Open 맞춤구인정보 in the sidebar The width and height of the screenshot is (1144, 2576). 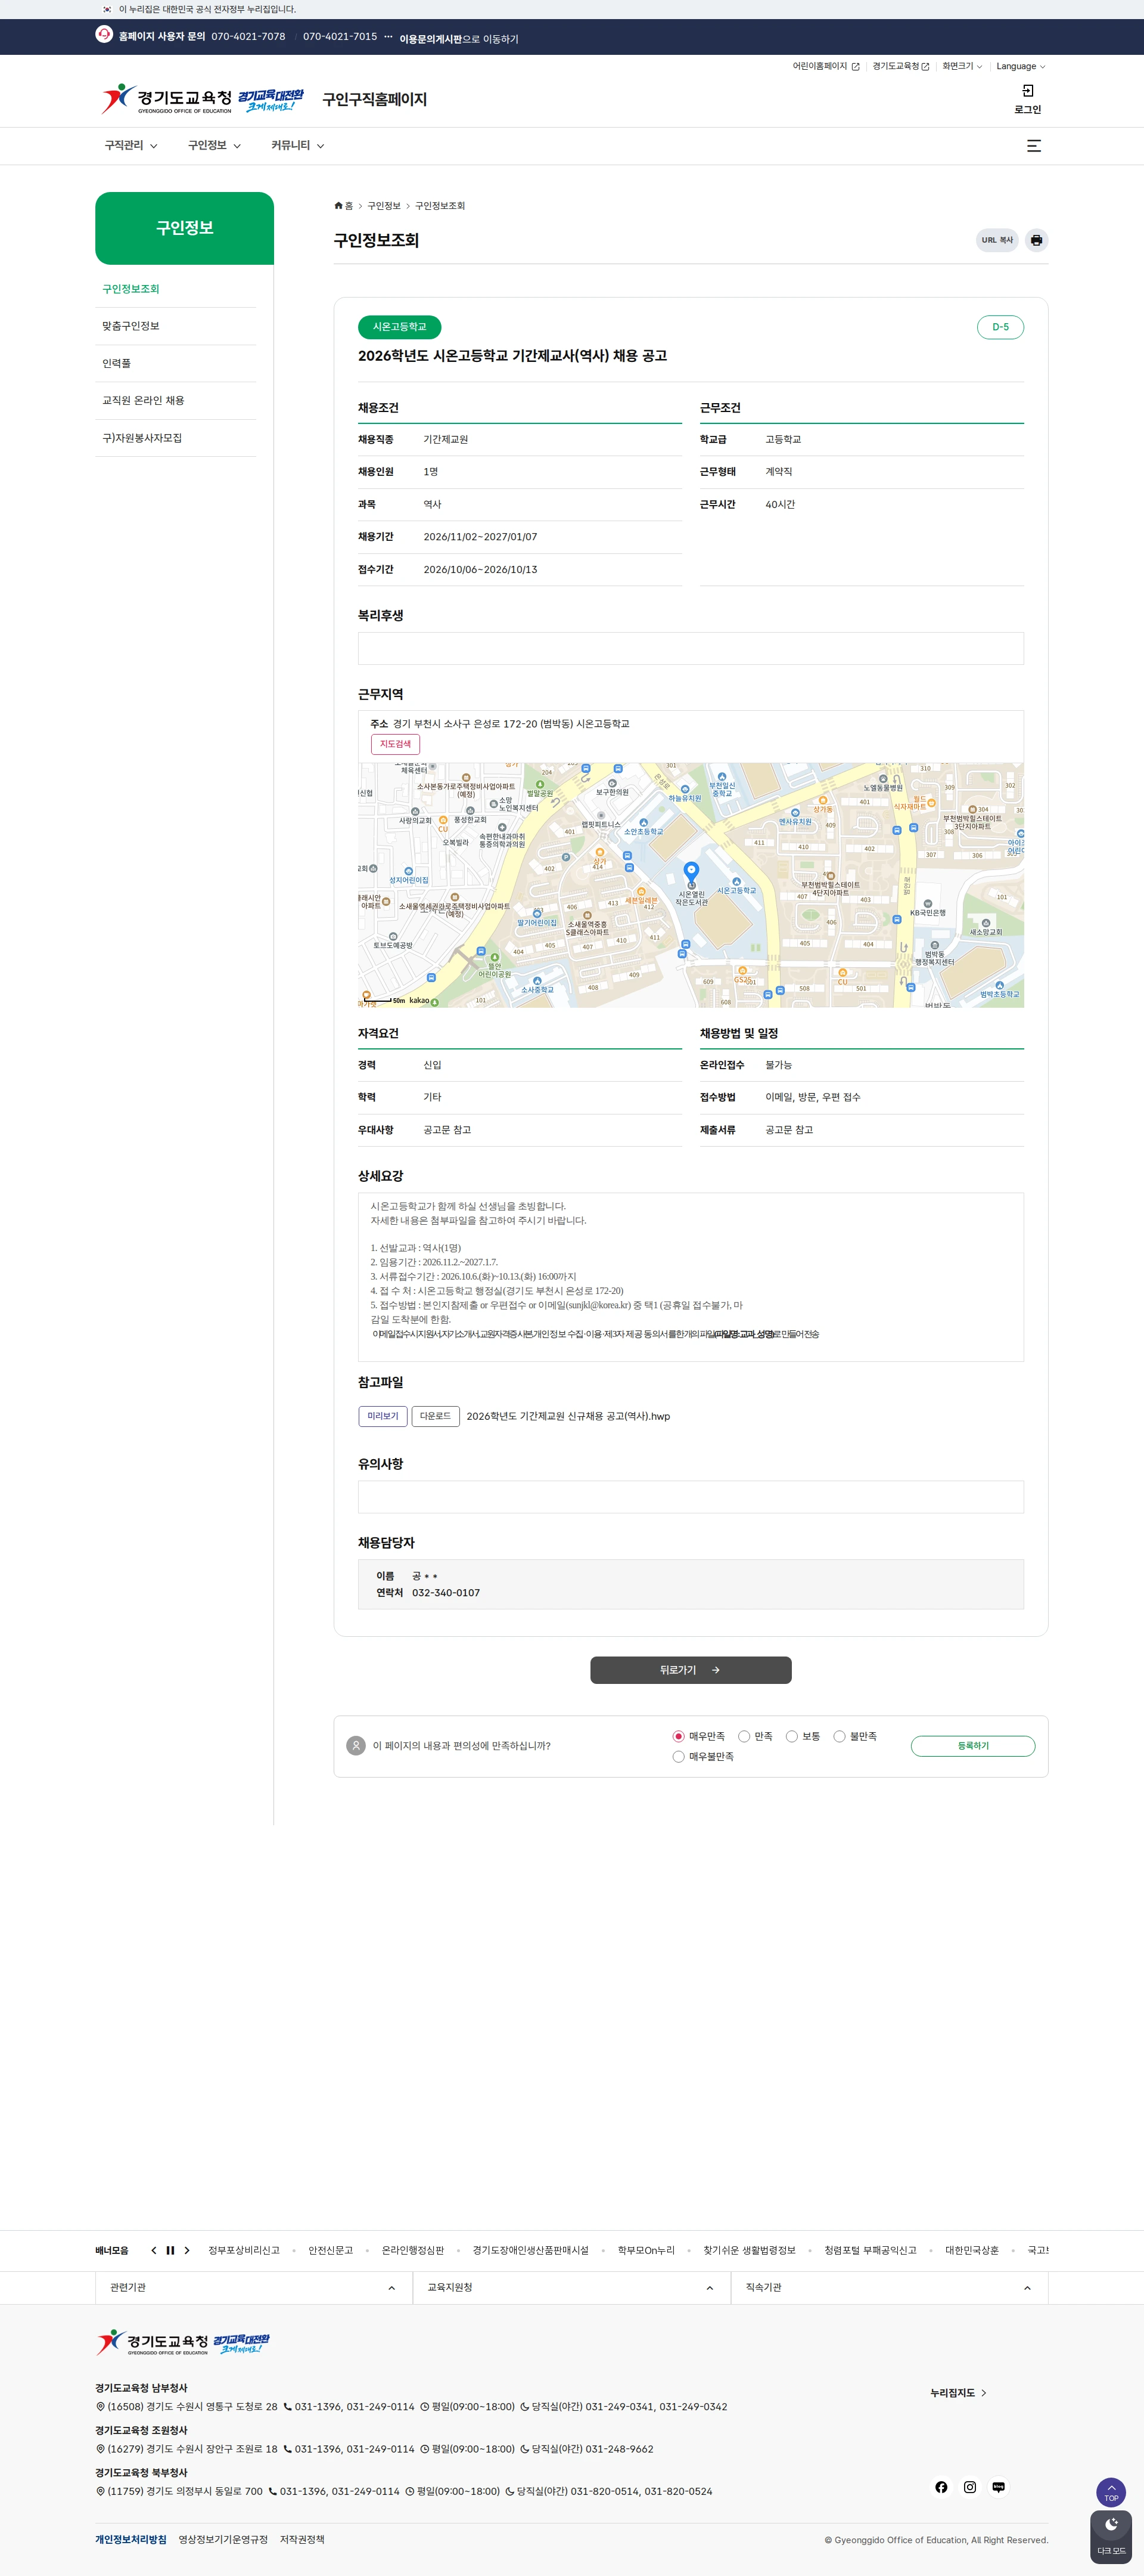point(131,326)
